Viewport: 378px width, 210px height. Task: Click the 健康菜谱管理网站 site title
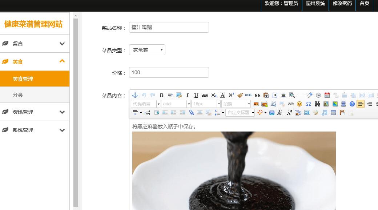(33, 24)
